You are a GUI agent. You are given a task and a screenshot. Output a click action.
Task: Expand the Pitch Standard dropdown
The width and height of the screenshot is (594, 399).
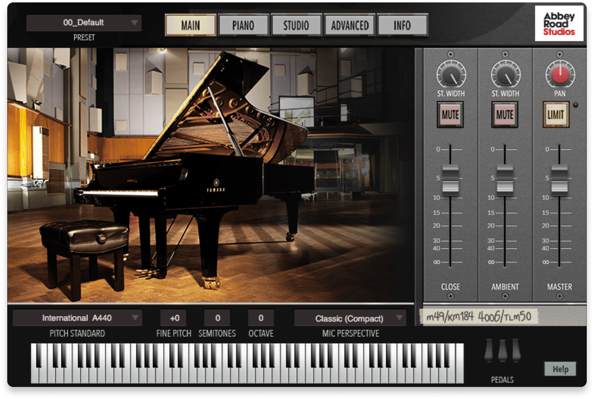click(77, 318)
